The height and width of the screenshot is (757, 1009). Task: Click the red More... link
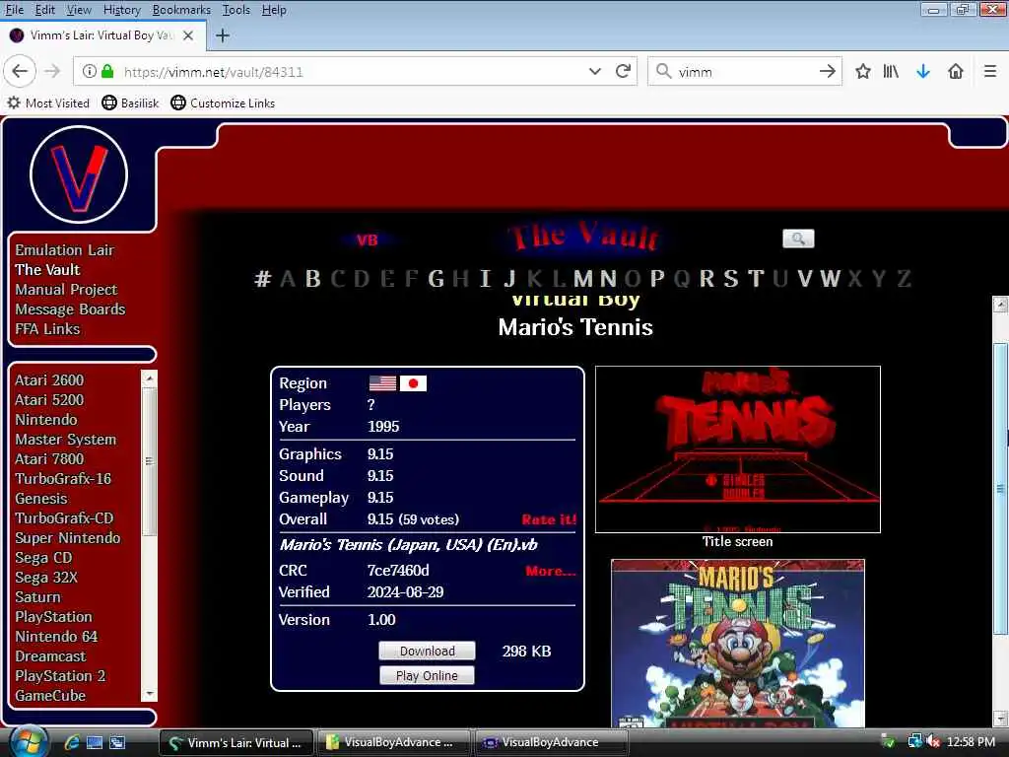(550, 571)
